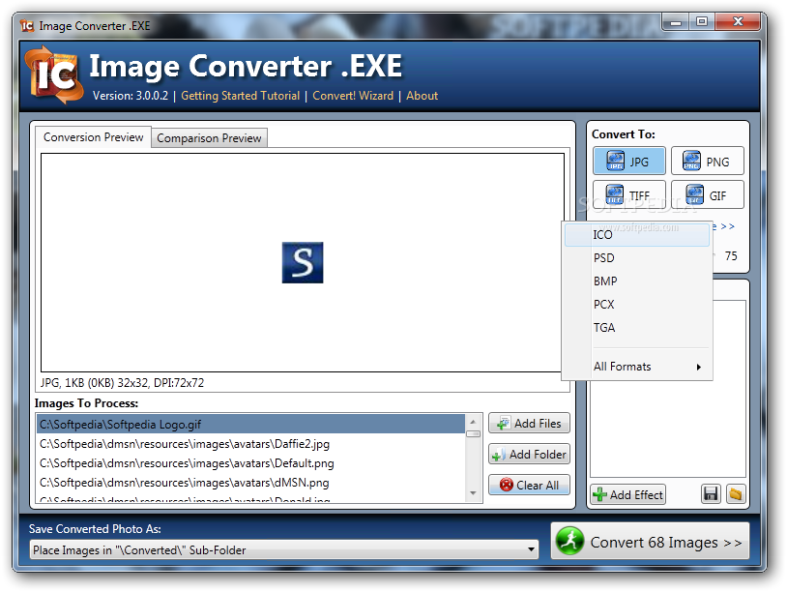787x592 pixels.
Task: Click the Softpedia S preview thumbnail
Action: (303, 262)
